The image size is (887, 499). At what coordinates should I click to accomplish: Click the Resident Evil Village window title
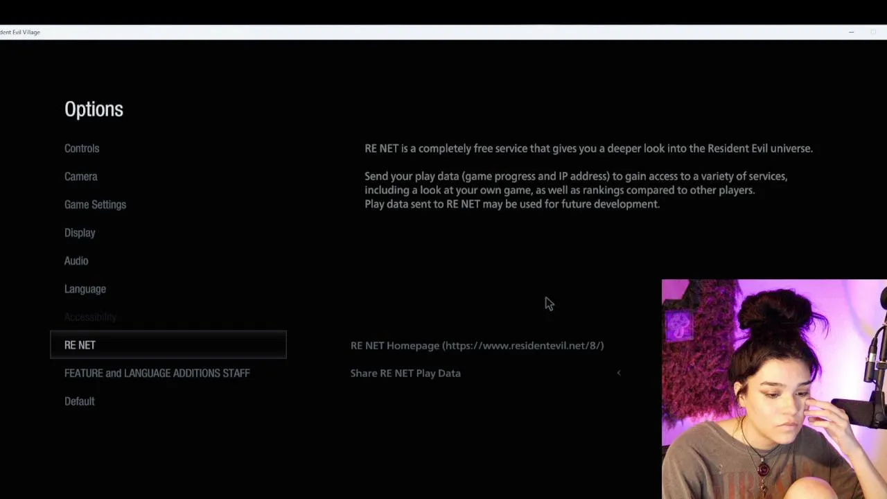[20, 32]
